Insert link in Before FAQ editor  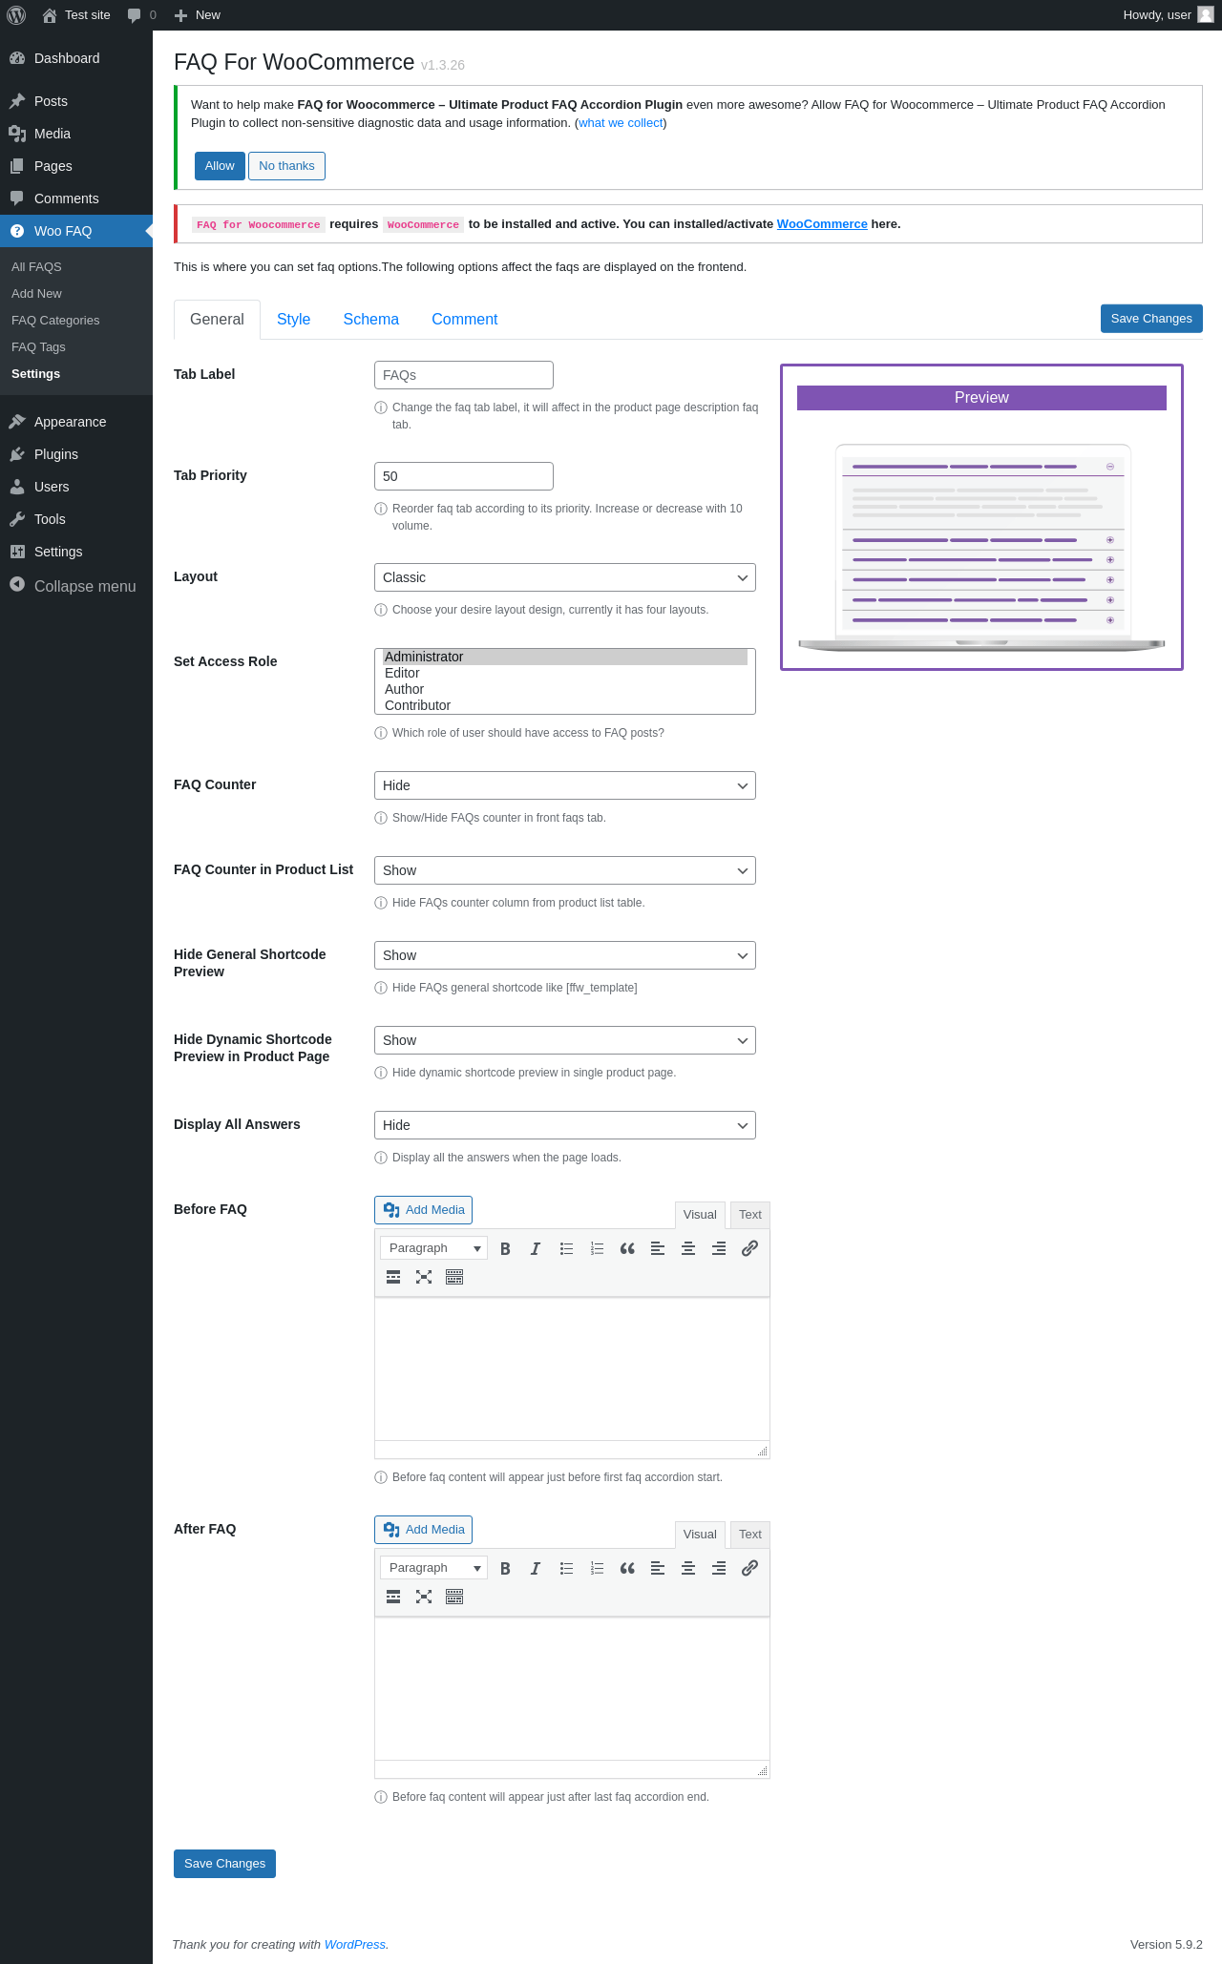(749, 1248)
